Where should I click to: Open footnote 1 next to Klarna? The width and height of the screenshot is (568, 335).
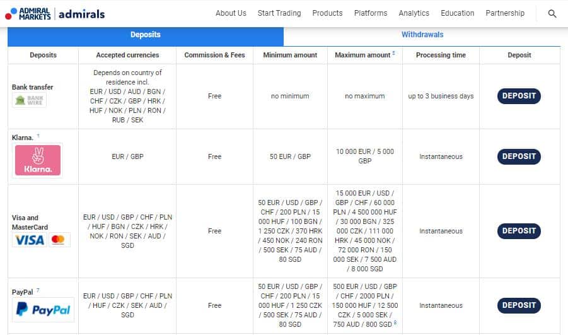click(x=38, y=136)
